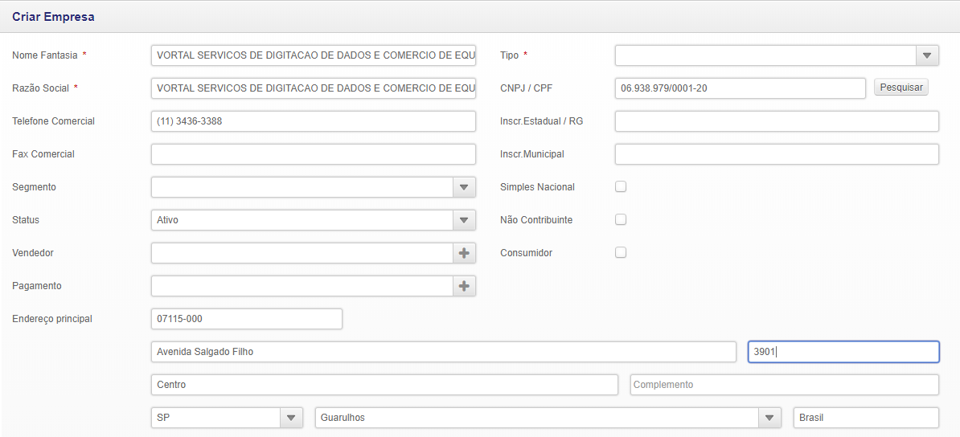Check the Consumidor checkbox
The height and width of the screenshot is (437, 960).
coord(621,253)
